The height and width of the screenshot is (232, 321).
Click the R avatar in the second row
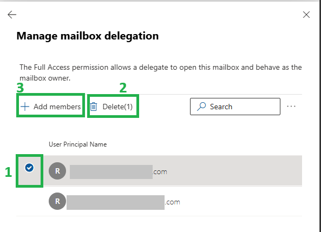pyautogui.click(x=57, y=201)
